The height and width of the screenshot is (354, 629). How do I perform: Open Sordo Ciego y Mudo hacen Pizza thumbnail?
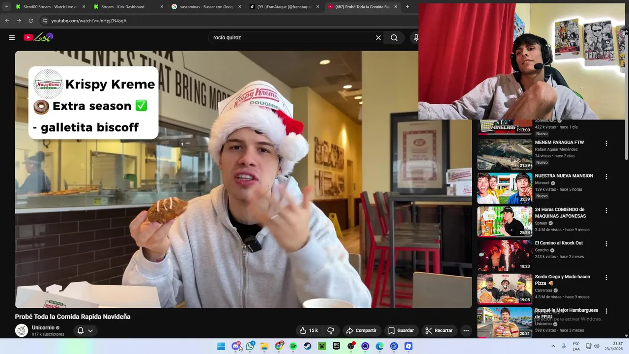pos(505,289)
